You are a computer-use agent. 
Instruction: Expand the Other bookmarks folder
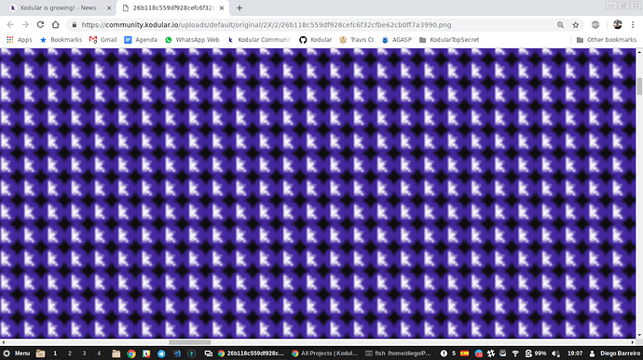click(x=607, y=40)
